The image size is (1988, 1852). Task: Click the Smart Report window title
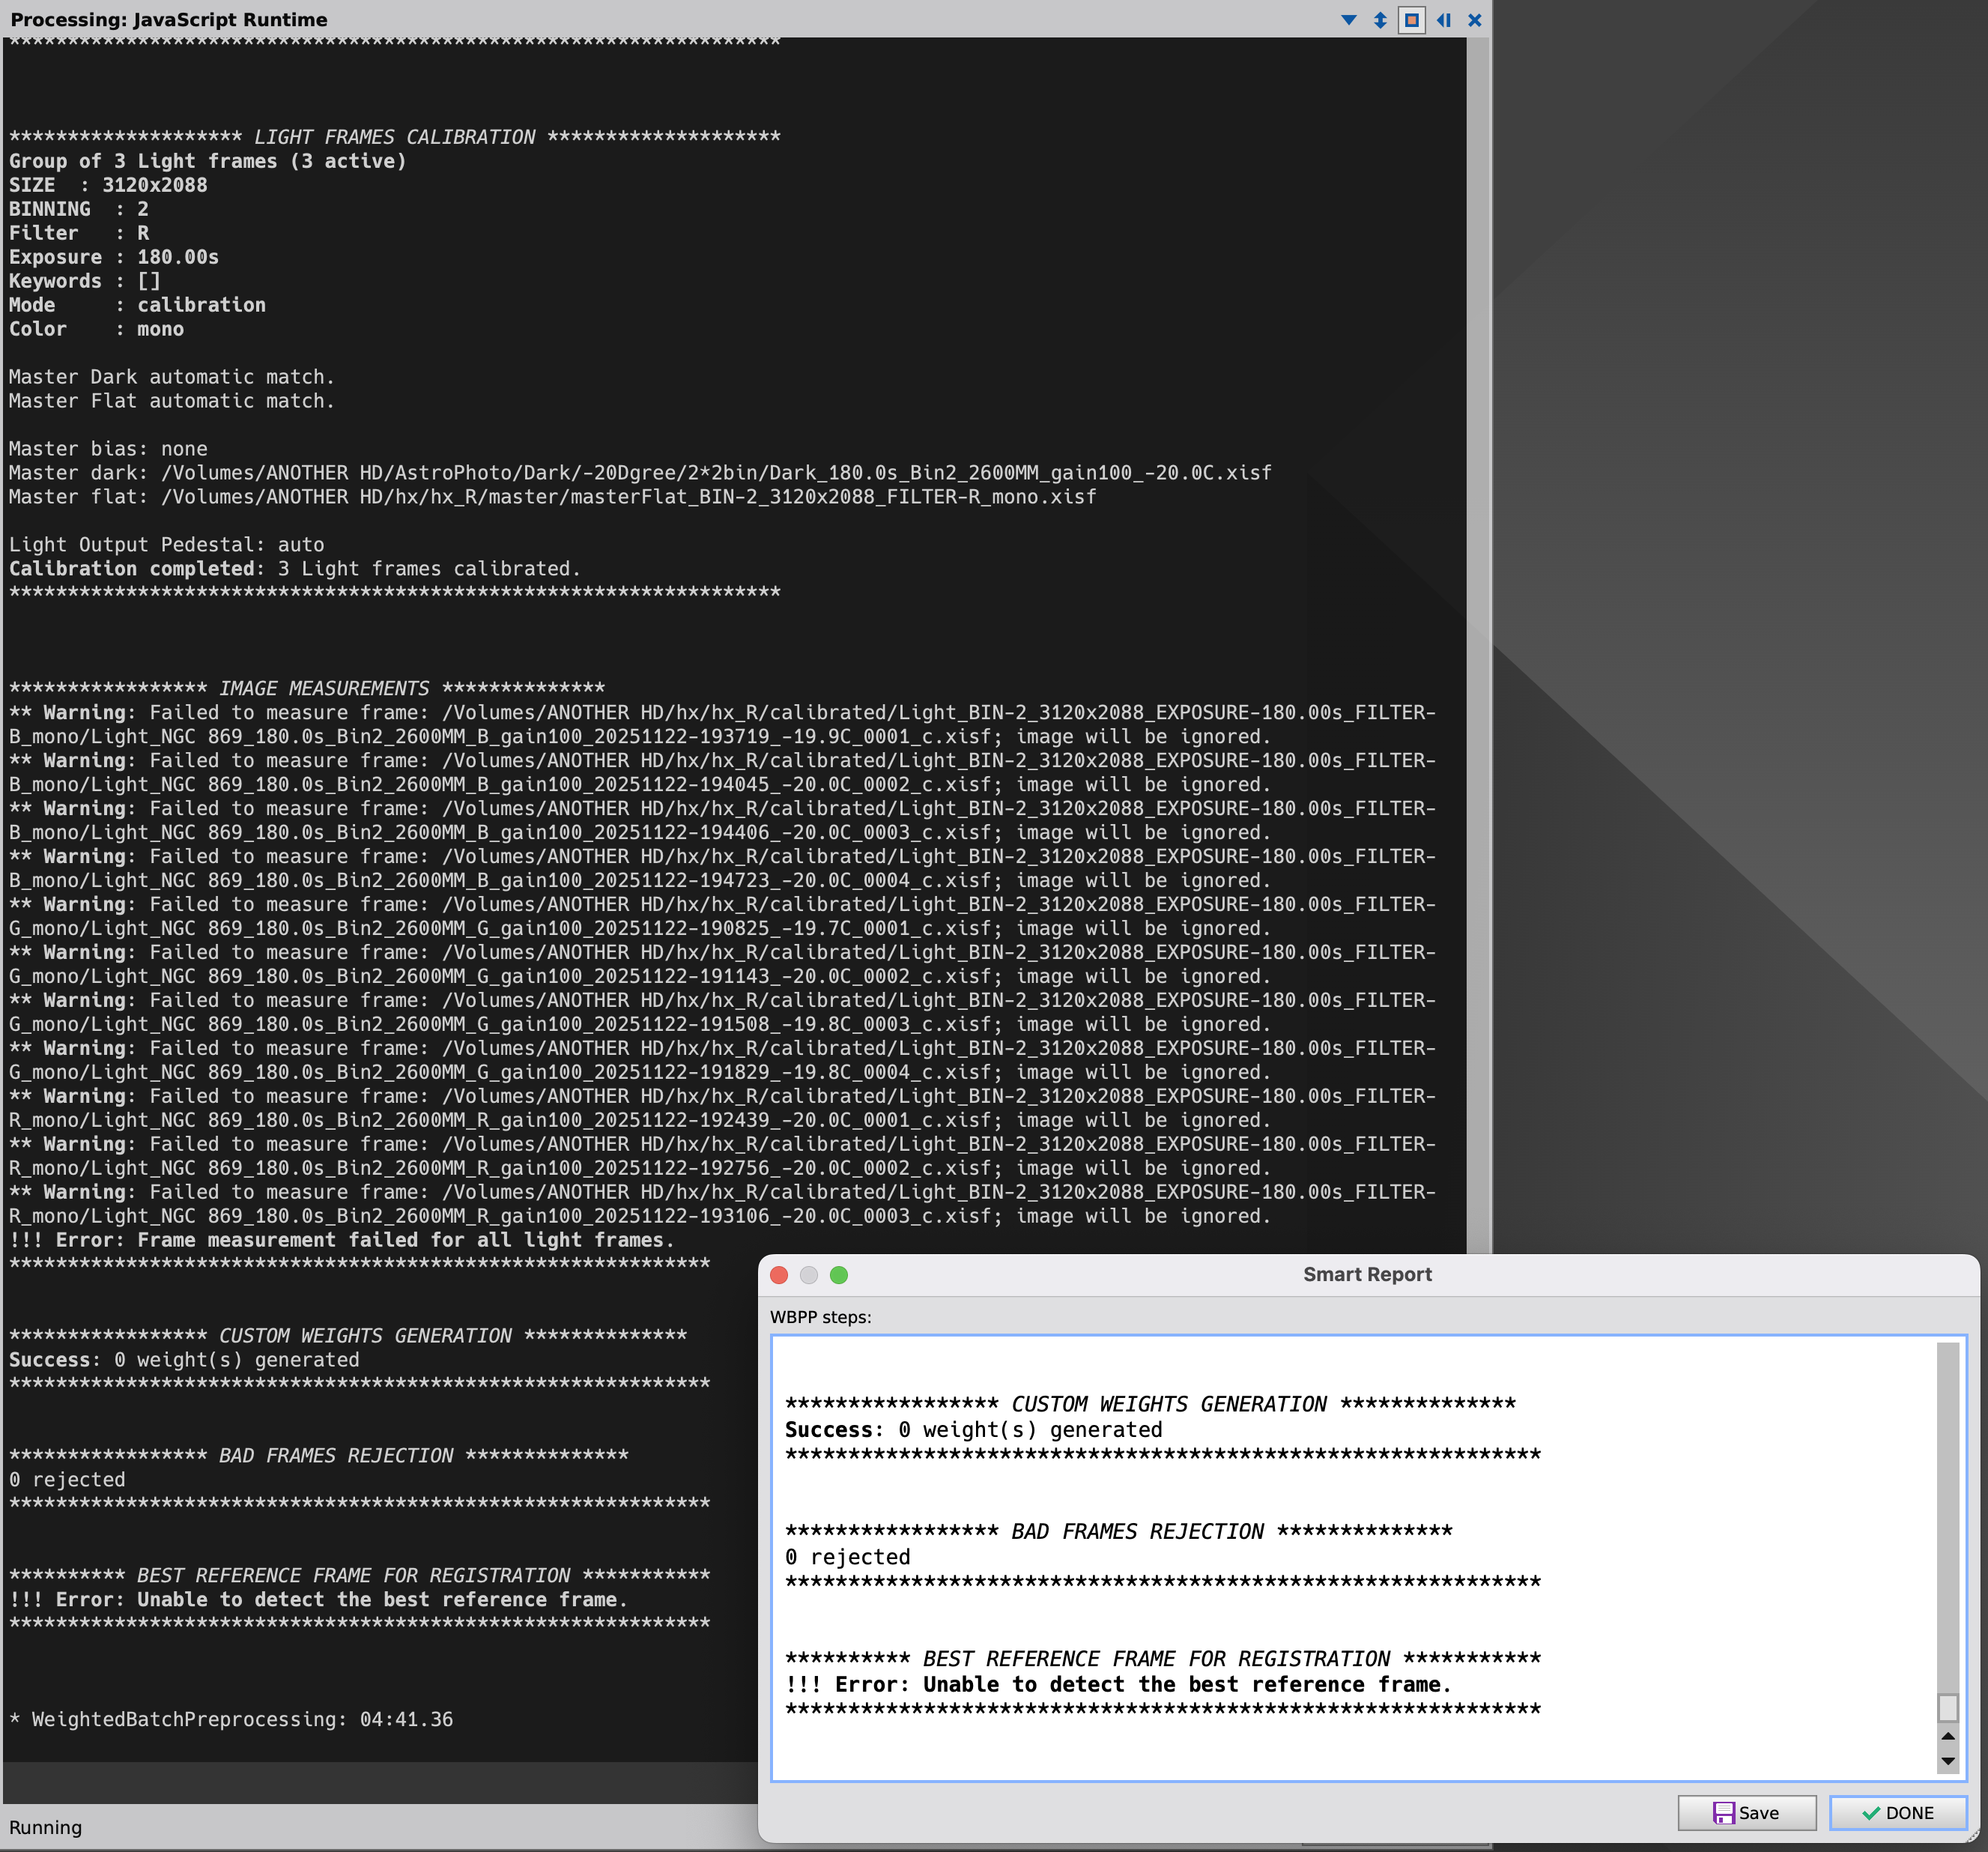[x=1367, y=1275]
